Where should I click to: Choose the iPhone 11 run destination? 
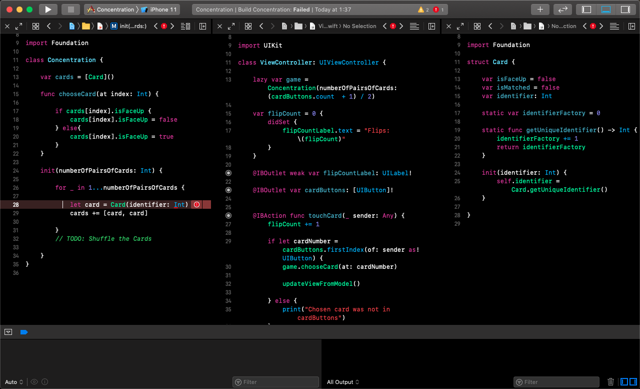162,10
